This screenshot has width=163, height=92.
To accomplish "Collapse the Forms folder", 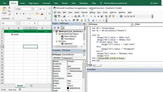I will coord(57,41).
